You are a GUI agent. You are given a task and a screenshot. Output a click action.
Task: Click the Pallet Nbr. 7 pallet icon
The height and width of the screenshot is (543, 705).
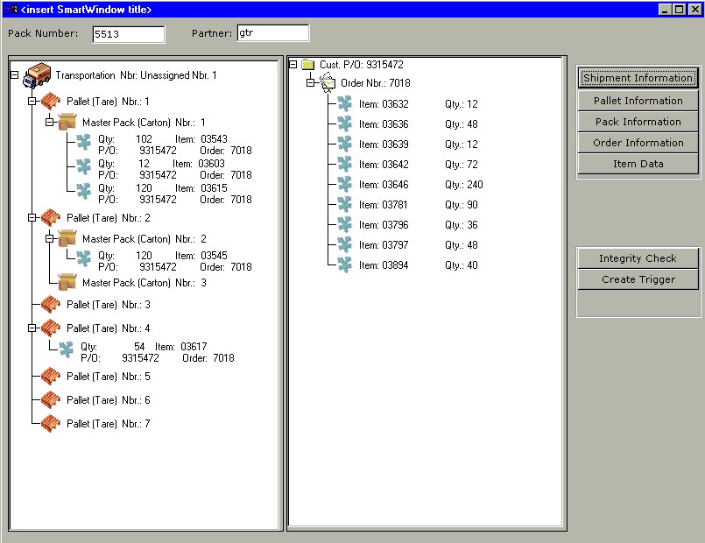pyautogui.click(x=52, y=424)
